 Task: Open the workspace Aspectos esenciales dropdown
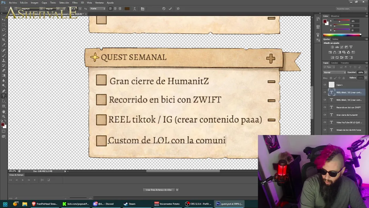(x=351, y=9)
